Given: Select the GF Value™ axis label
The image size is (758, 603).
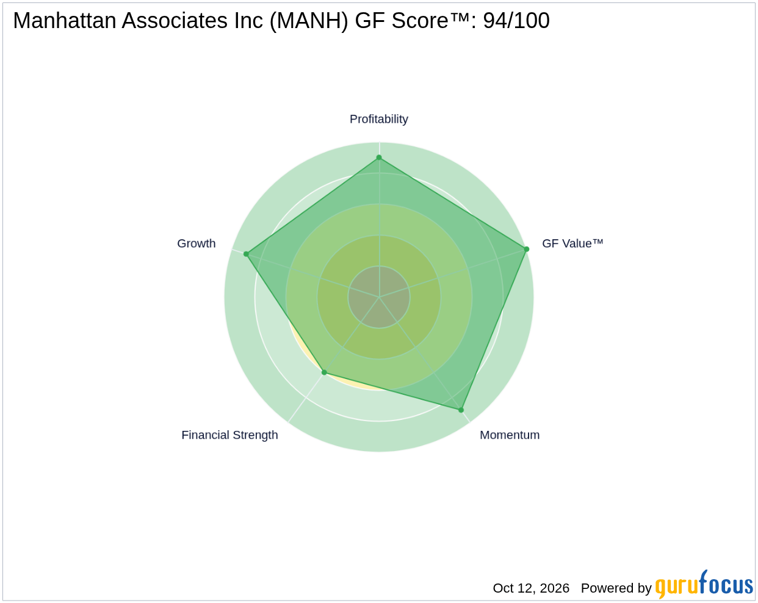Looking at the screenshot, I should (x=572, y=244).
